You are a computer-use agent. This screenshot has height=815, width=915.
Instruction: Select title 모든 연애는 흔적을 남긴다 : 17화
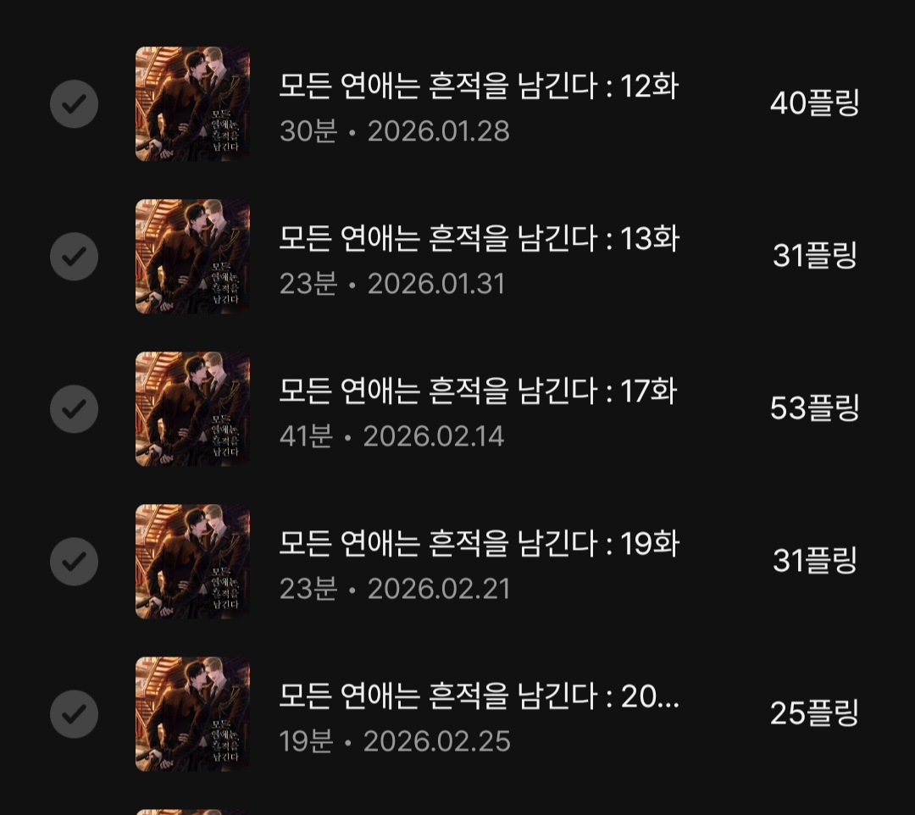[x=478, y=391]
